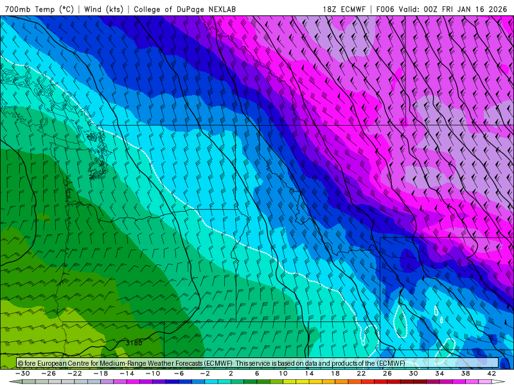Click the 'F006 Valid: 00Z FRI JAN 16 2026' text
Viewport: 514px width, 385px height.
click(441, 10)
